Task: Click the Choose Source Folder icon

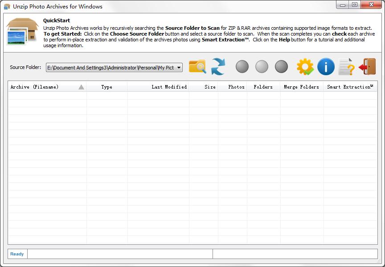Action: click(197, 67)
